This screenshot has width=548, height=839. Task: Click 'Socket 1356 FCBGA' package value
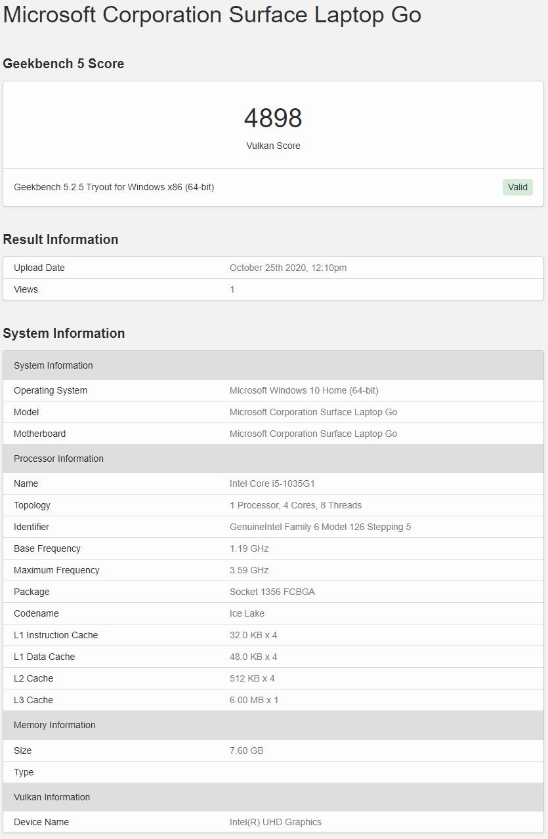pos(272,592)
